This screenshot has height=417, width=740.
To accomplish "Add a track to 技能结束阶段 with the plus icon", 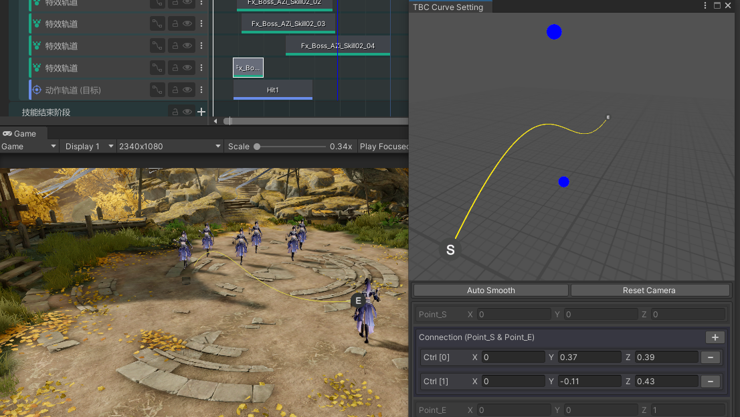I will coord(201,112).
